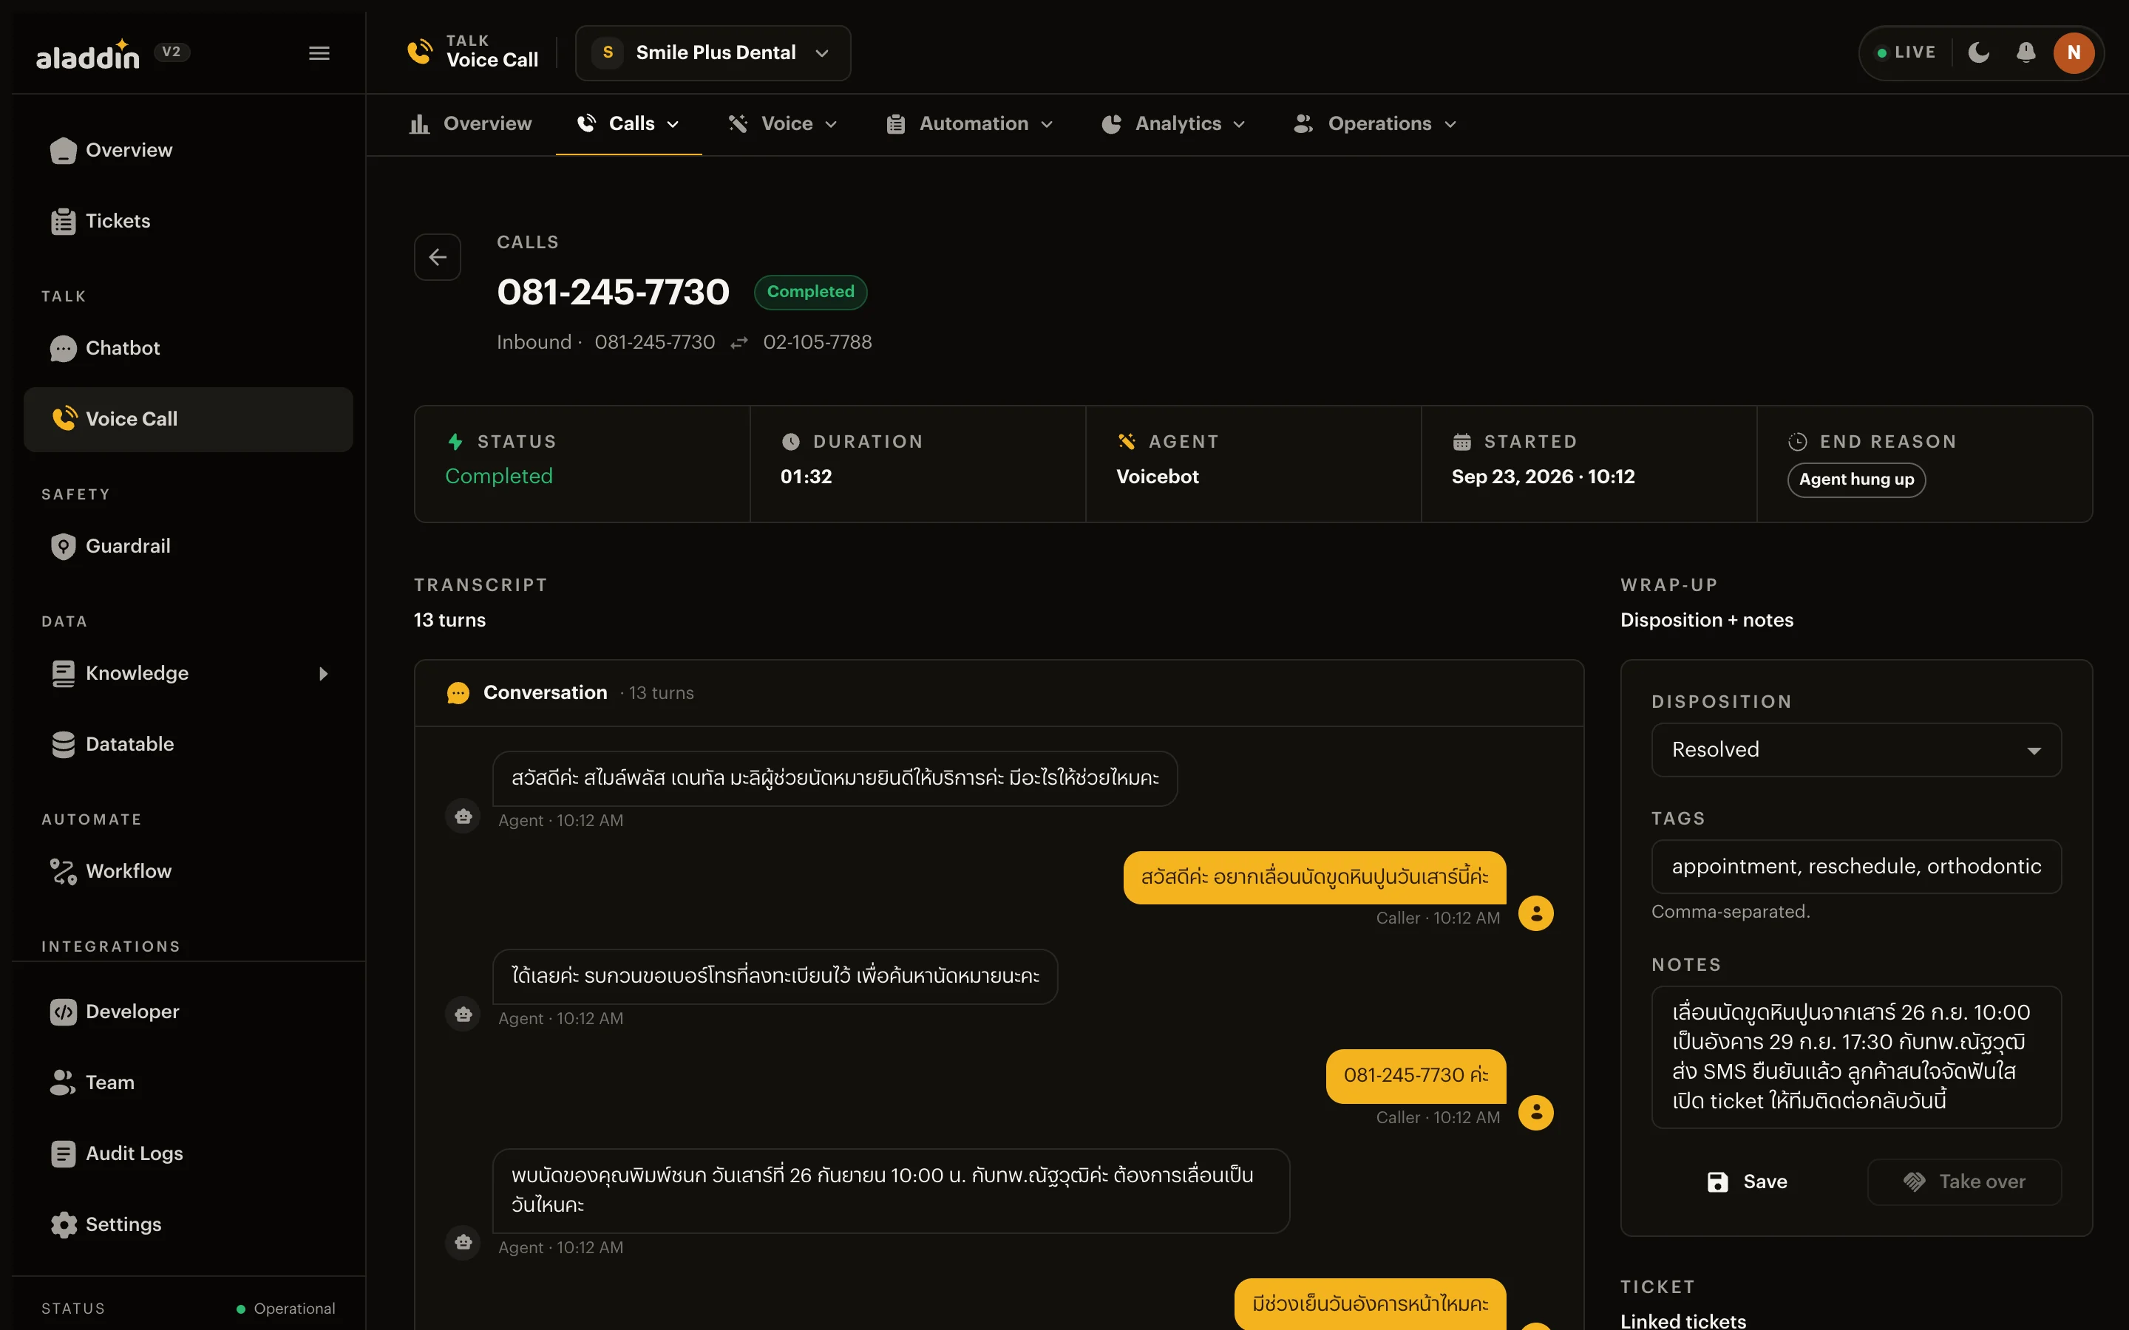Image resolution: width=2129 pixels, height=1330 pixels.
Task: Open the Smile Plus Dental workspace dropdown
Action: [x=713, y=52]
